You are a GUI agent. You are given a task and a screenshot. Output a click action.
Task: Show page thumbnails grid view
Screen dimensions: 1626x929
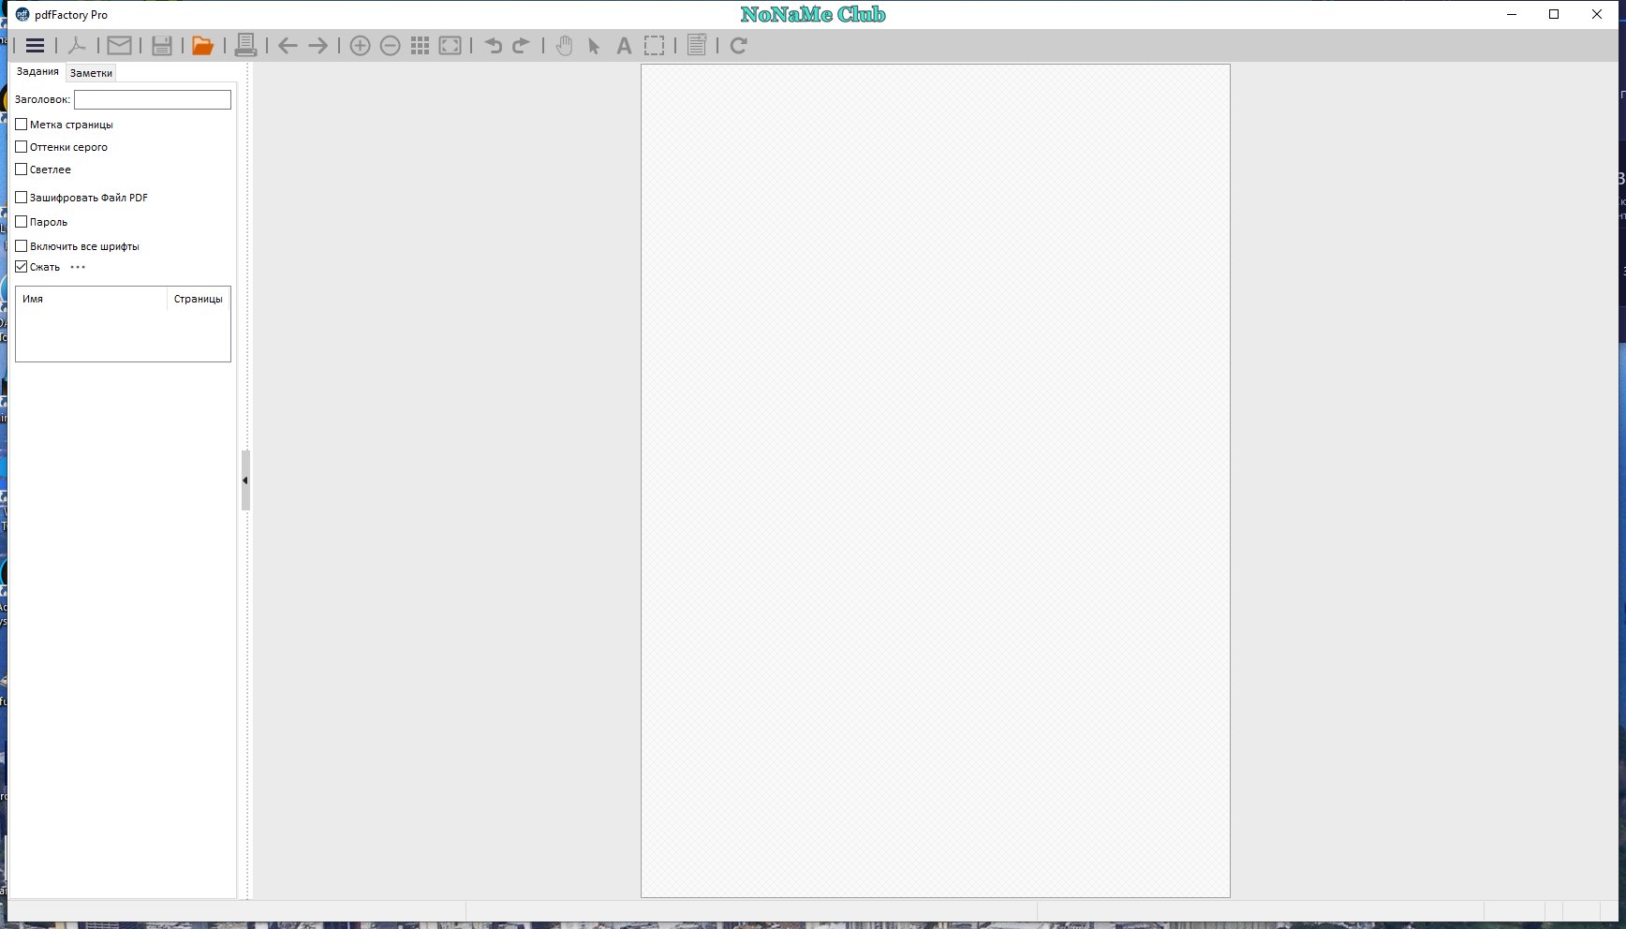pyautogui.click(x=421, y=45)
